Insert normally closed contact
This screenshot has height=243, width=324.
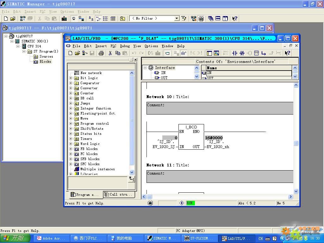point(242,53)
